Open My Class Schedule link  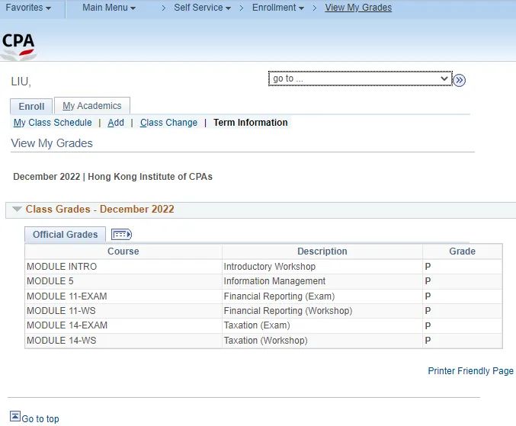(x=53, y=123)
